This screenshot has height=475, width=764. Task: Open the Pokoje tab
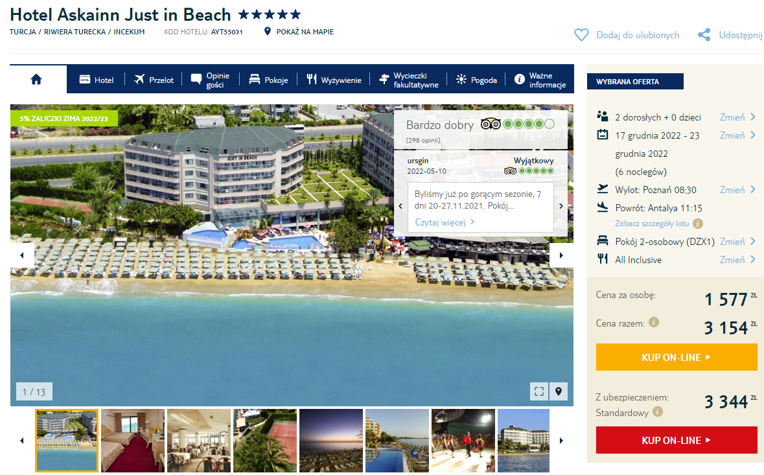coord(268,80)
